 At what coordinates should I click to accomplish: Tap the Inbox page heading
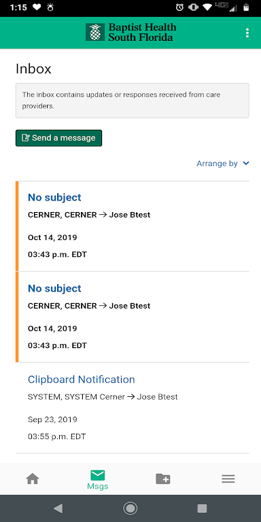coord(33,69)
